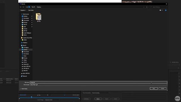This screenshot has height=102, width=181.
Task: Click the Search Desktop field
Action: 158,7
